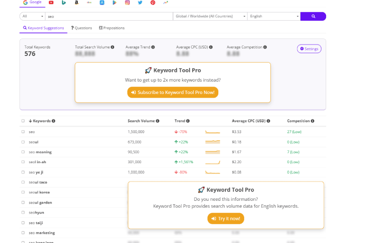The height and width of the screenshot is (243, 367).
Task: Switch to the Play Store platform icon
Action: click(114, 3)
